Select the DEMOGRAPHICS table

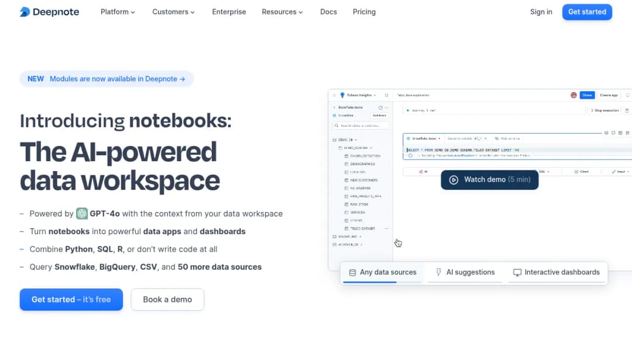coord(359,164)
